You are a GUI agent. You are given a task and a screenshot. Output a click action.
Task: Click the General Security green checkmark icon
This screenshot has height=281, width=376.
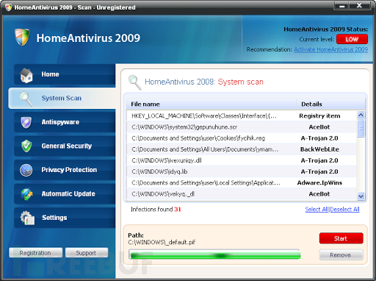26,146
